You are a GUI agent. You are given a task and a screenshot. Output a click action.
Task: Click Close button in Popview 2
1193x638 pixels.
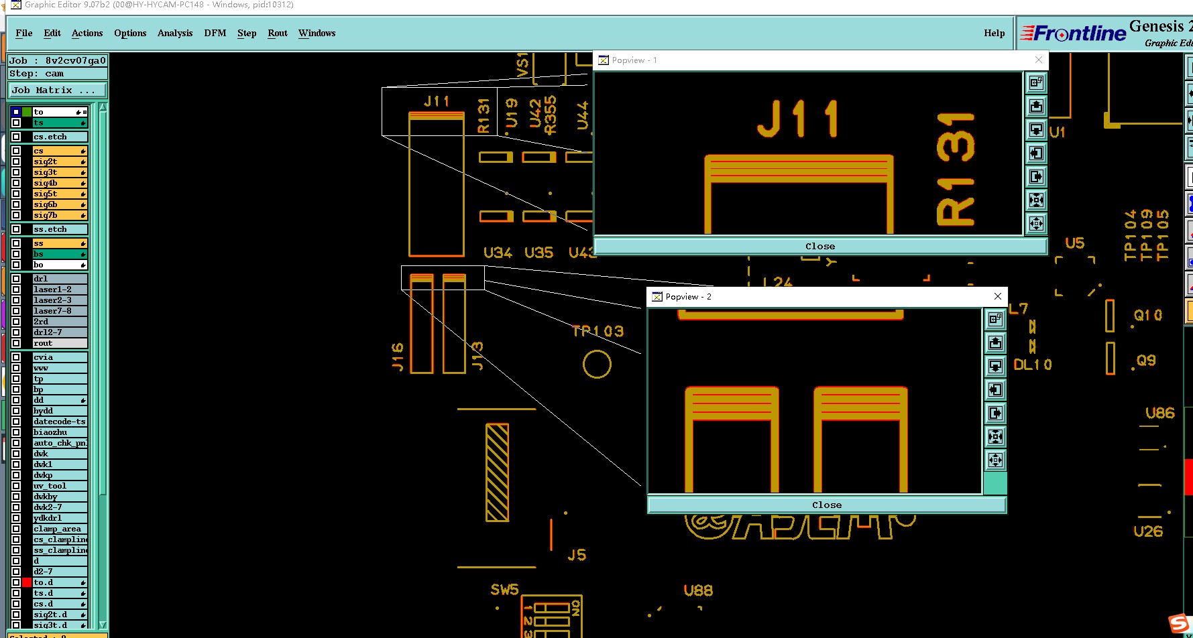pos(827,505)
